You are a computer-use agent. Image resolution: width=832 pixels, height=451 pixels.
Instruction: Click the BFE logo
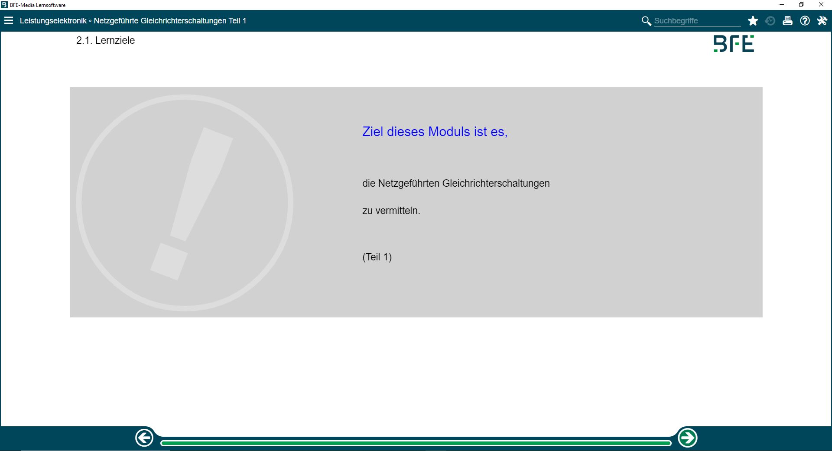(x=734, y=44)
